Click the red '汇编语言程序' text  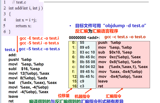[x=105, y=31]
